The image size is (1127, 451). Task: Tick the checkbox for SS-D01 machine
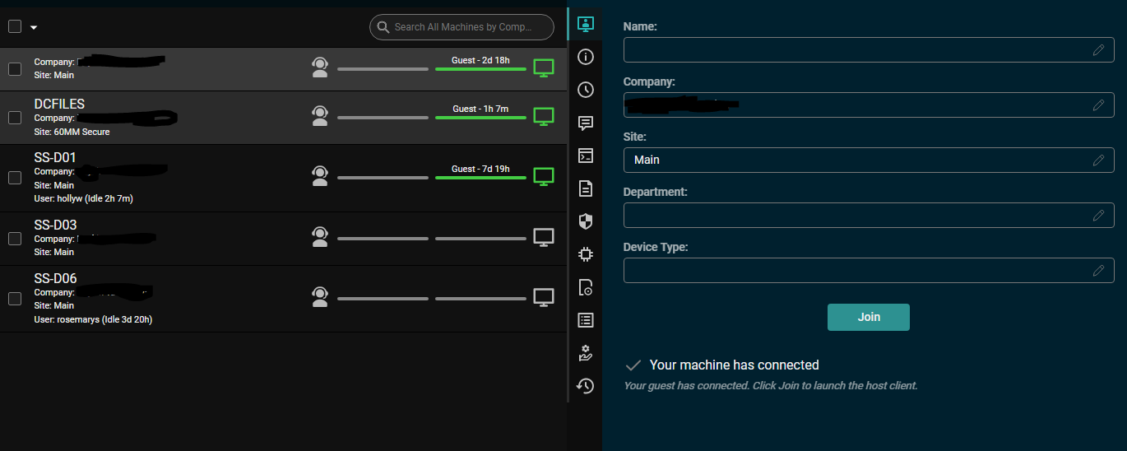tap(15, 178)
